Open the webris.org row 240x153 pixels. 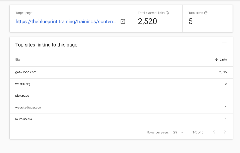coord(121,84)
